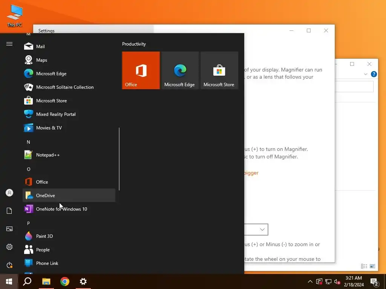Open This PC desktop icon

(x=15, y=16)
